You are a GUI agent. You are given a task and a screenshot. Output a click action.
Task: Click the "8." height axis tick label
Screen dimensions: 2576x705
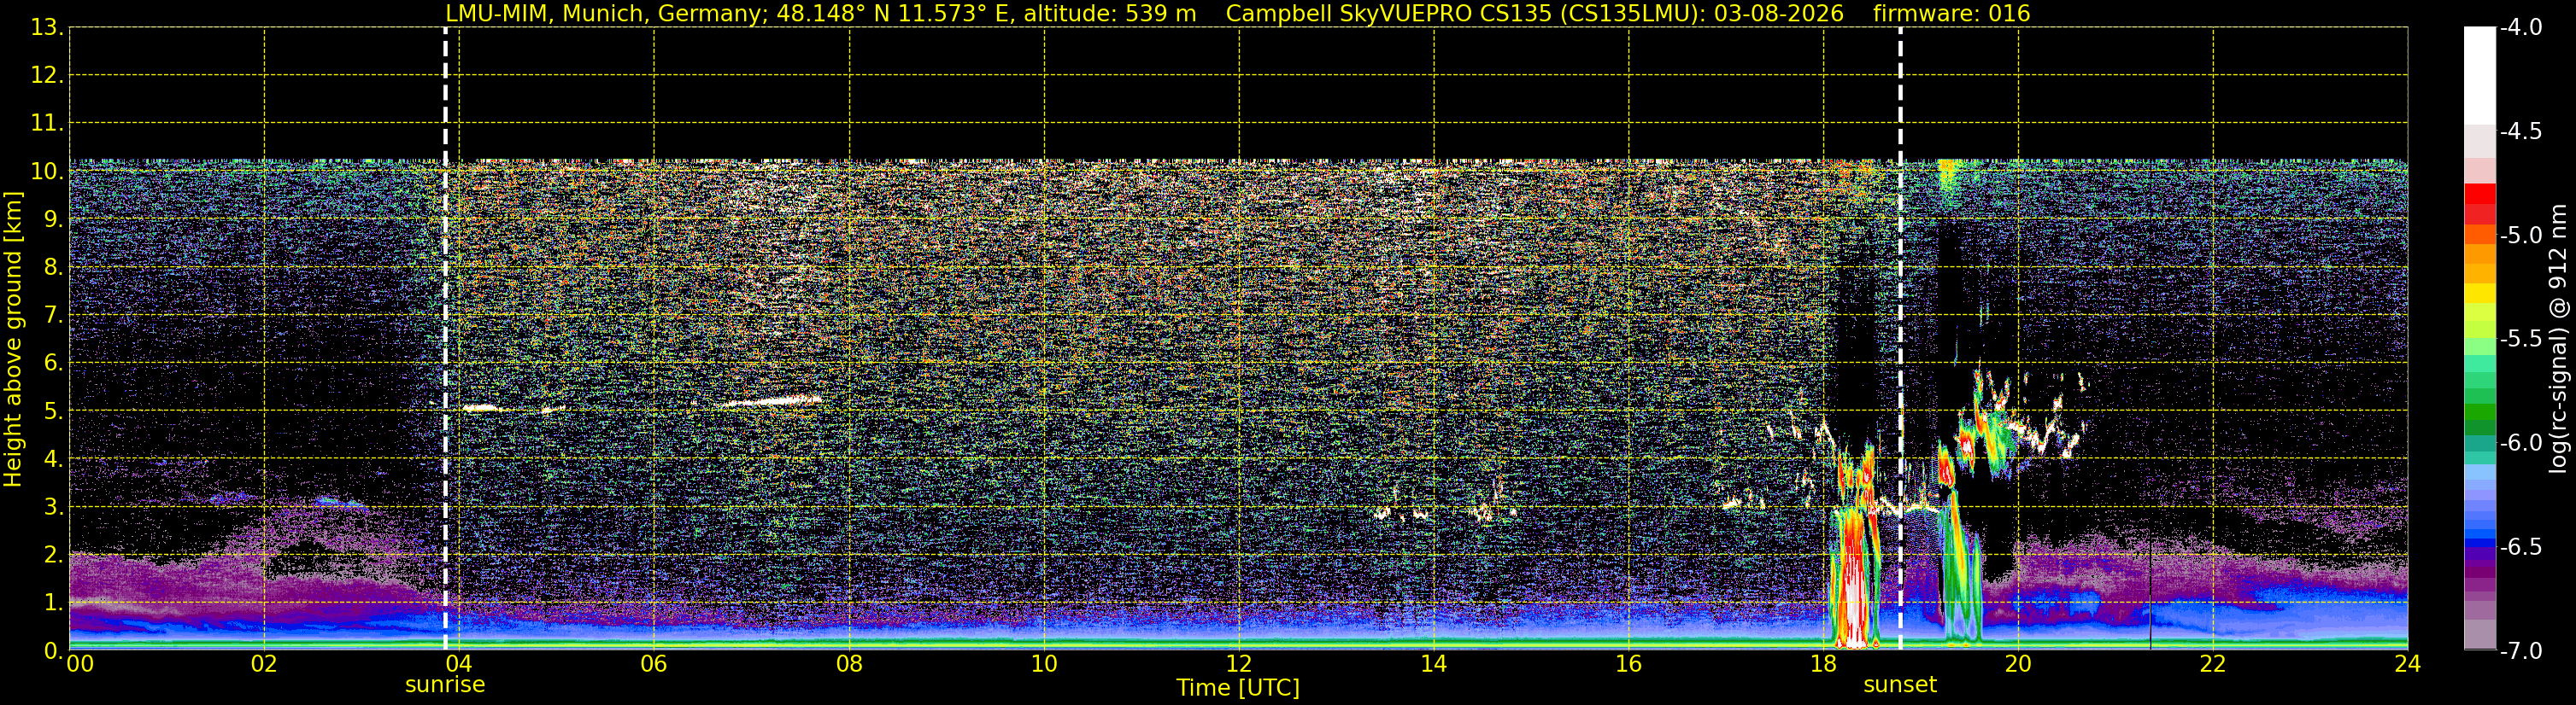54,268
